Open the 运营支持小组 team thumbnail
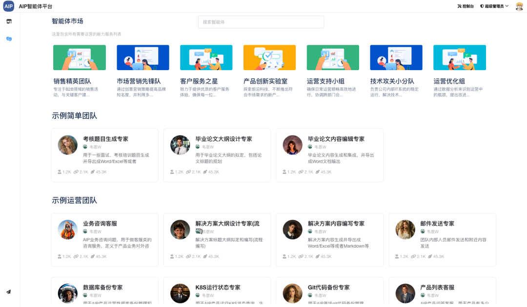 click(x=333, y=58)
